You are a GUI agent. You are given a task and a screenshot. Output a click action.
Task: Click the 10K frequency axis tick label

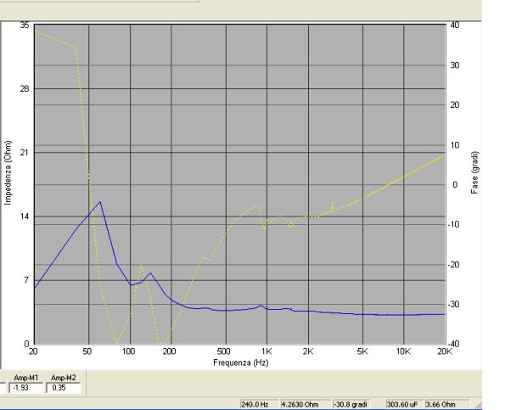tap(403, 351)
